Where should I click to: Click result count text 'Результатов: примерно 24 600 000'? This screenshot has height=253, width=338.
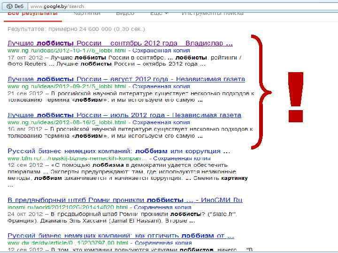(x=77, y=29)
